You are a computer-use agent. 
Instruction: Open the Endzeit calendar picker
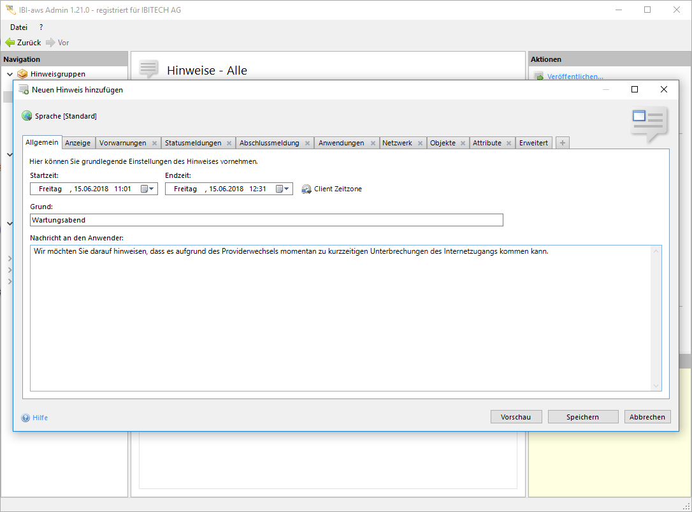coord(282,189)
